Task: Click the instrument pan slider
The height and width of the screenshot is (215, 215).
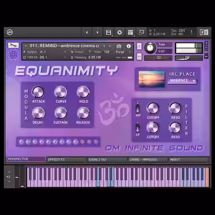Action: pyautogui.click(x=158, y=58)
